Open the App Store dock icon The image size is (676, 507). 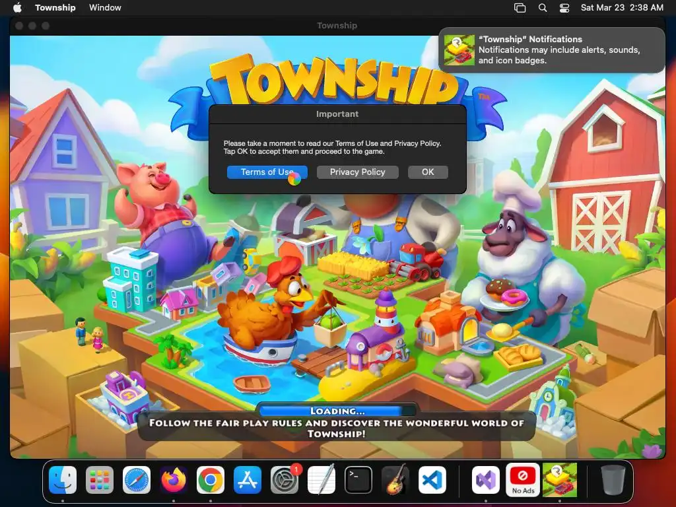click(248, 480)
